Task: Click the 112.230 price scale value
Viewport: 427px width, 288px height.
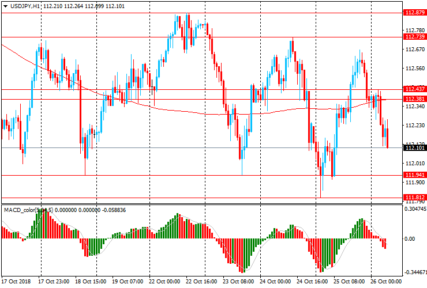Action: 415,125
